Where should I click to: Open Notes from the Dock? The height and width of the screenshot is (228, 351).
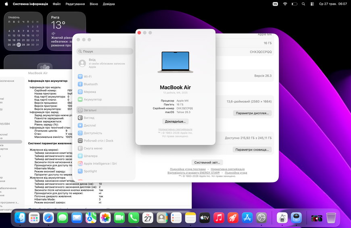[x=190, y=218]
